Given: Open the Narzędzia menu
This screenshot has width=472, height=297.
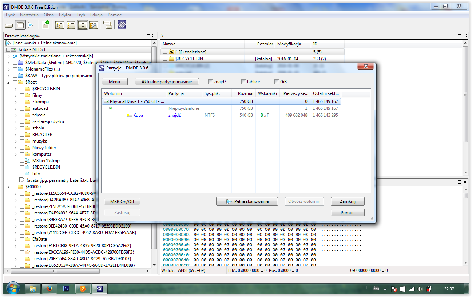Looking at the screenshot, I should (29, 15).
